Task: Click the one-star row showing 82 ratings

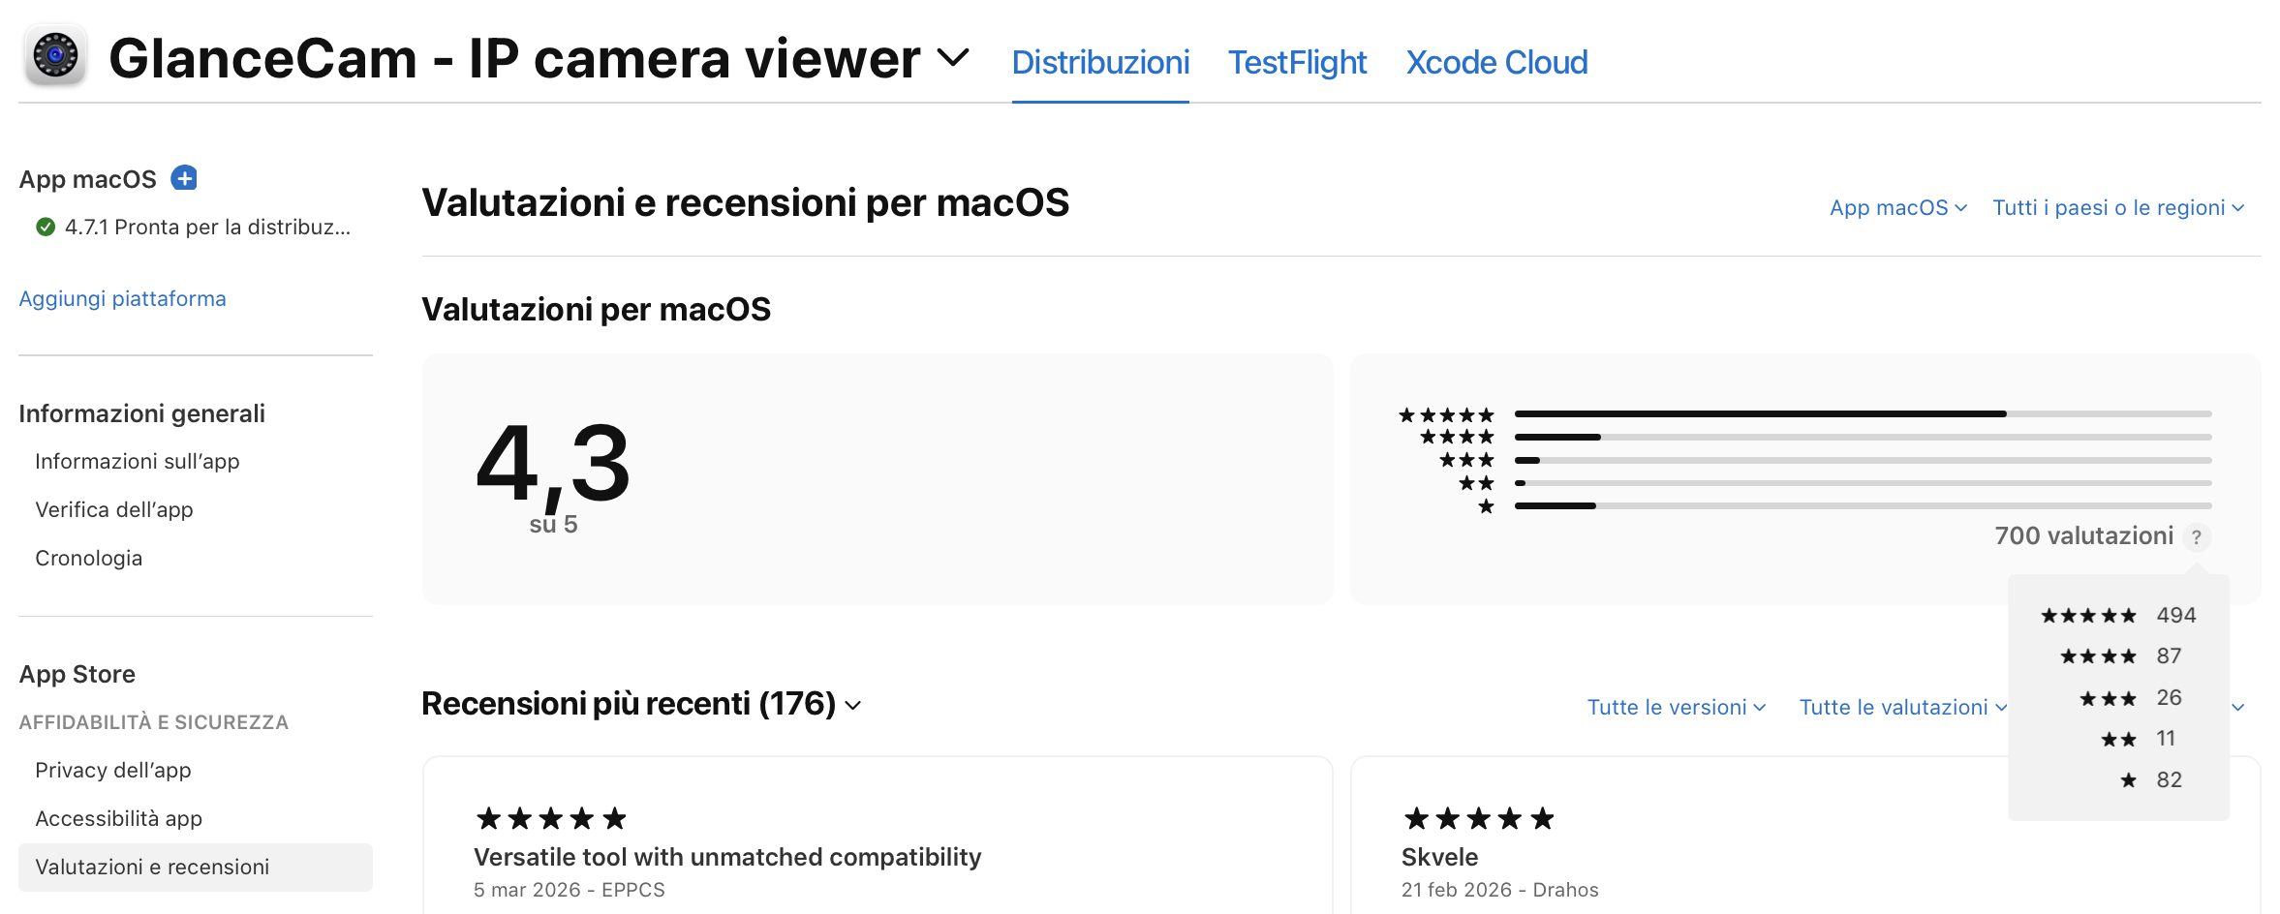Action: click(x=2150, y=780)
